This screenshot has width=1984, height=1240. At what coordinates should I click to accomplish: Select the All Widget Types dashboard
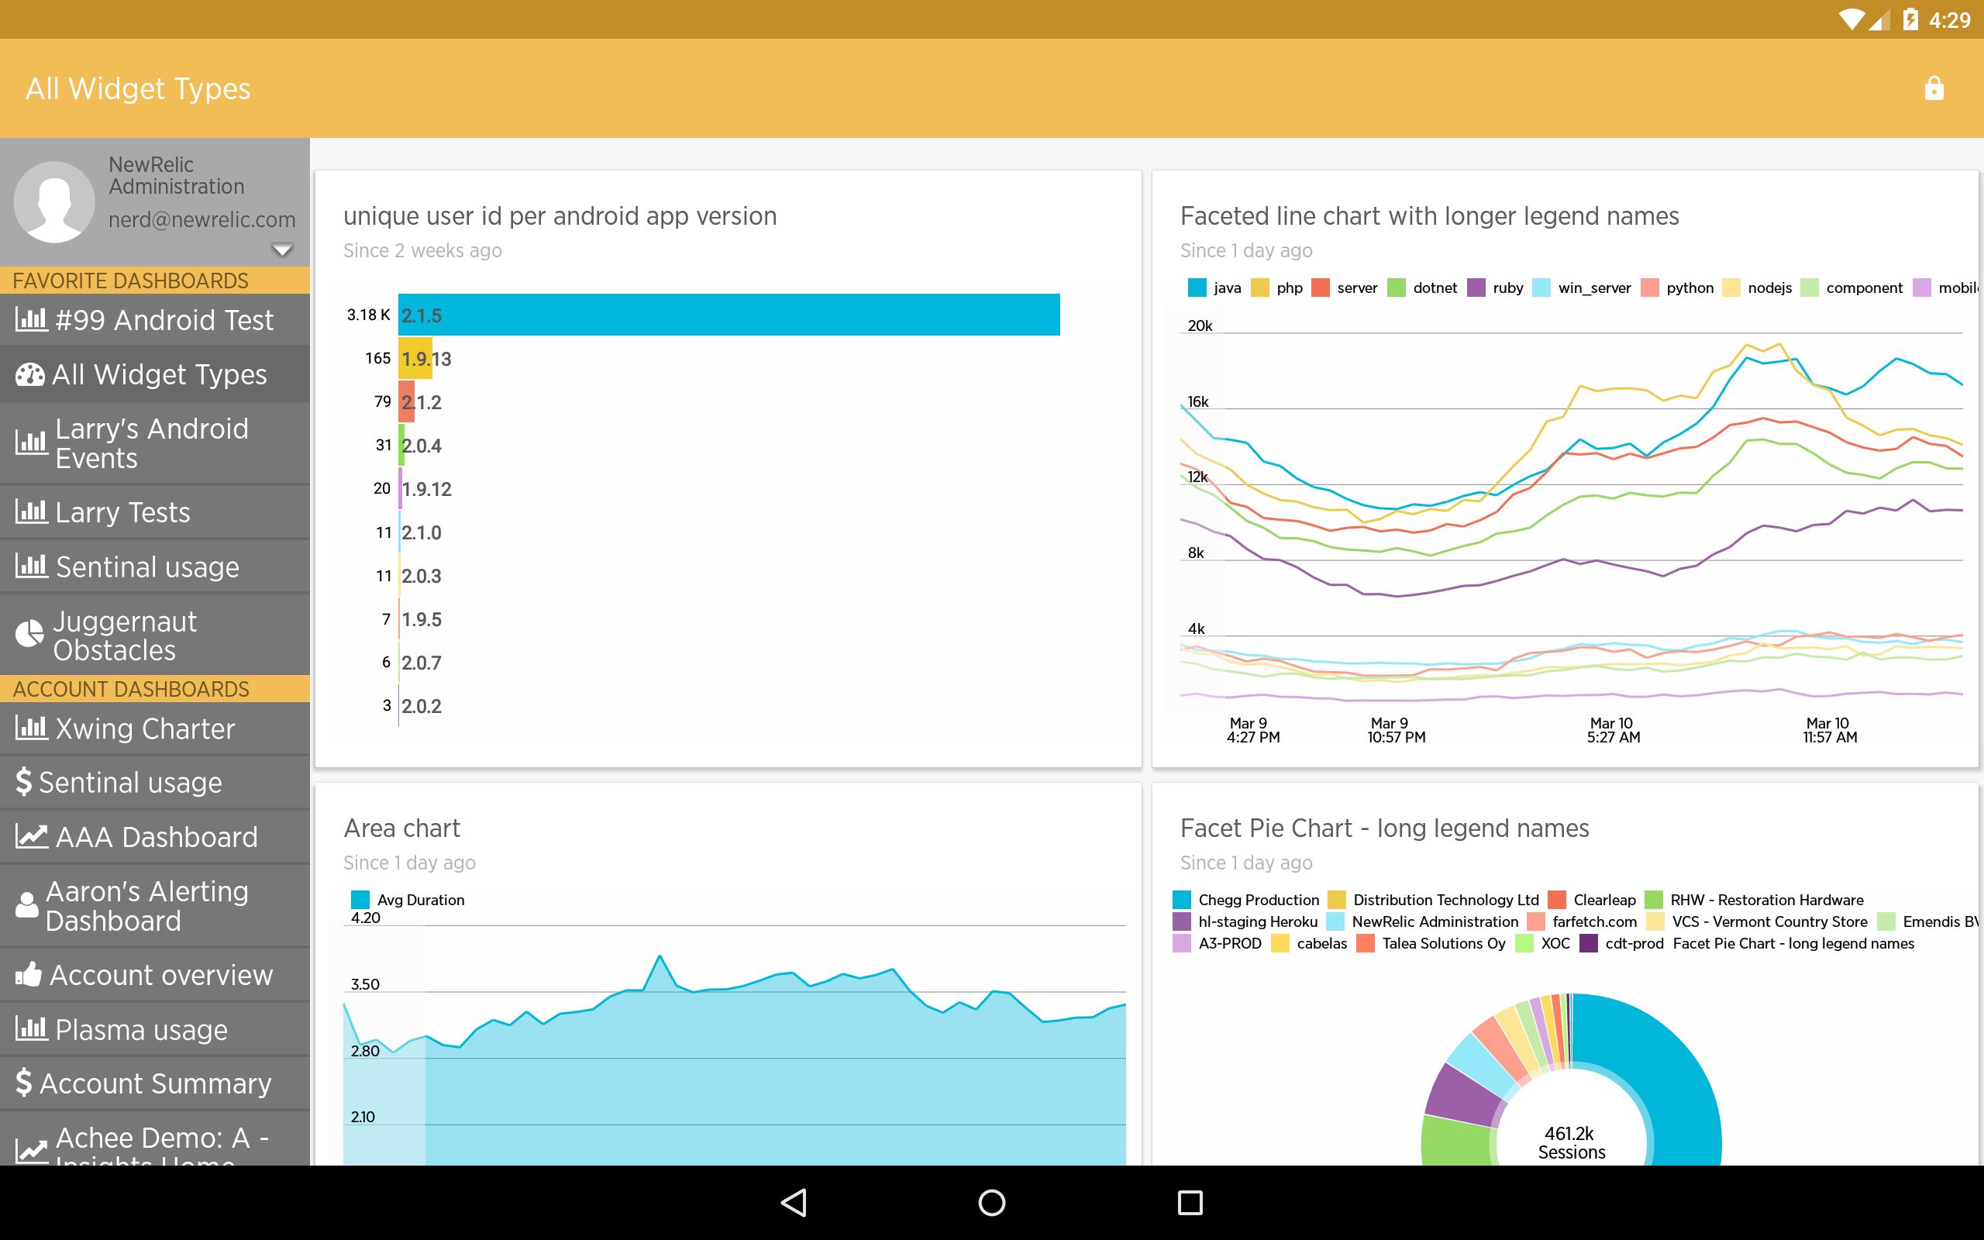(155, 374)
